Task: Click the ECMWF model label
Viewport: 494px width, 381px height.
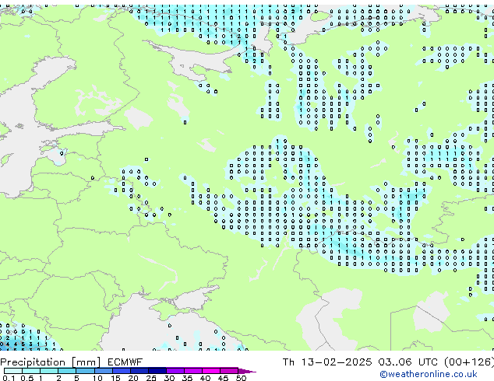Action: [125, 362]
